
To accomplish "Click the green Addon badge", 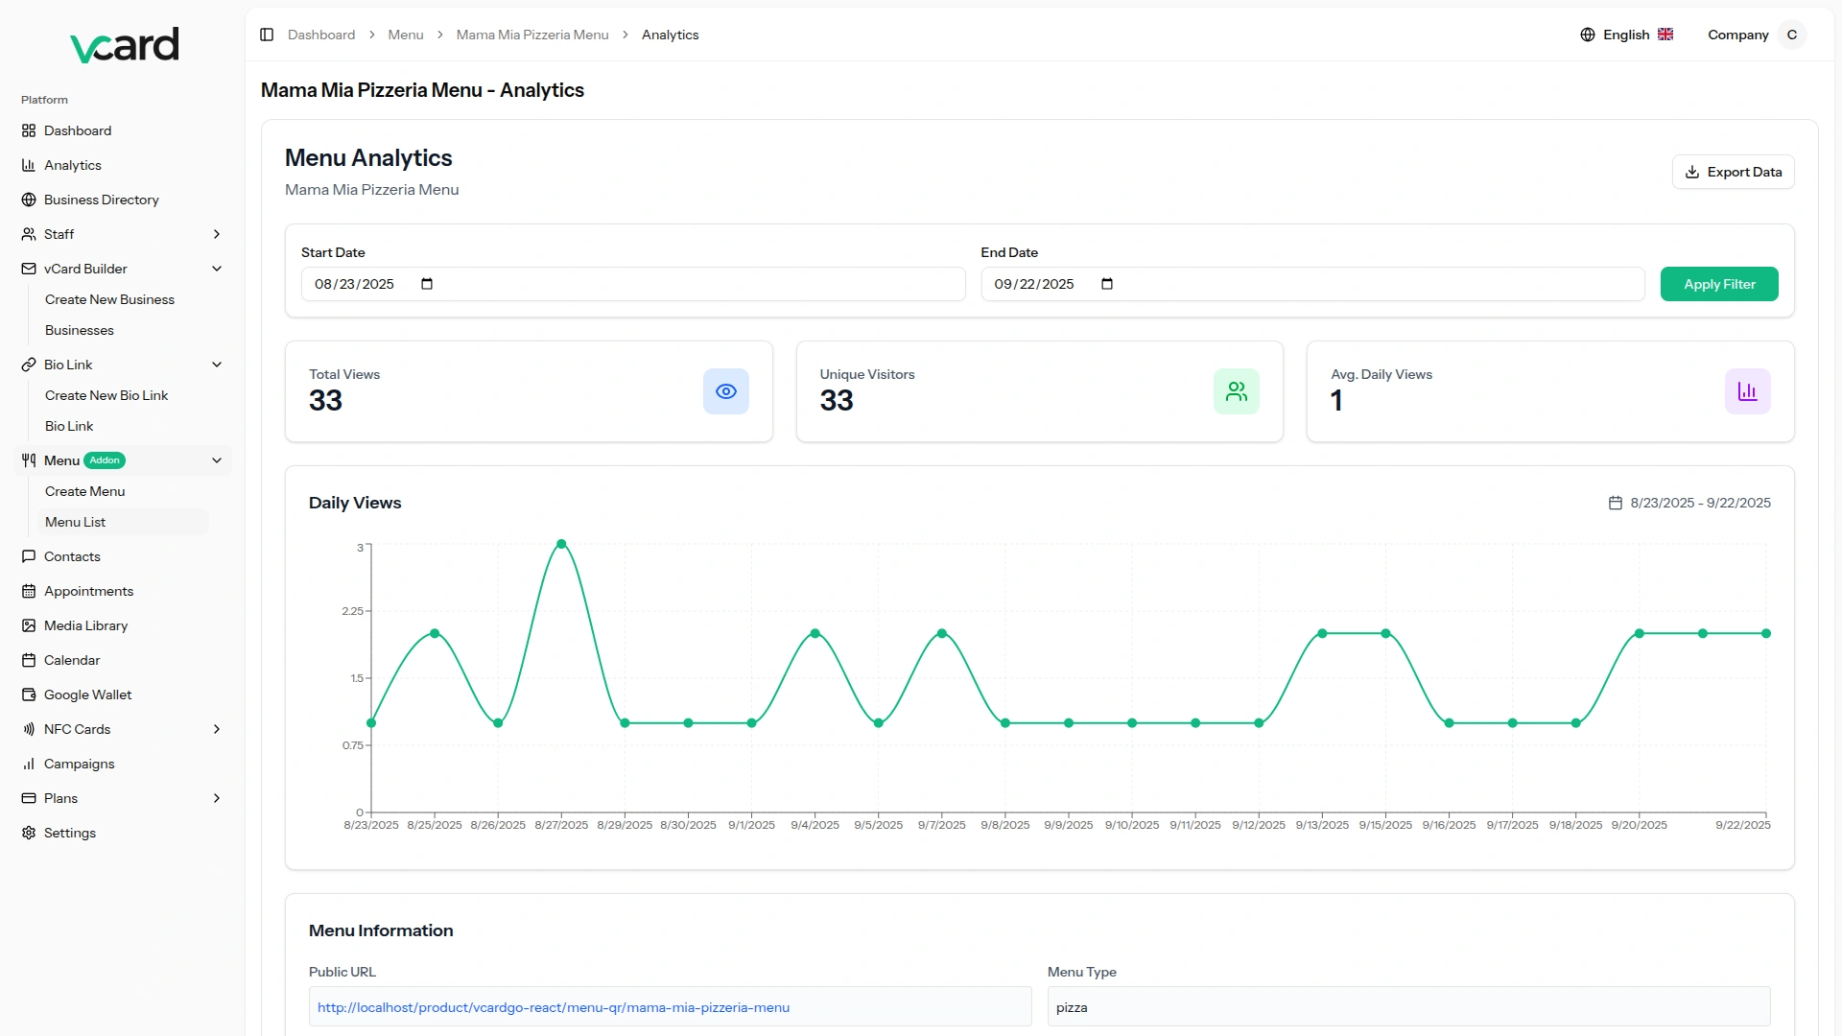I will point(105,460).
